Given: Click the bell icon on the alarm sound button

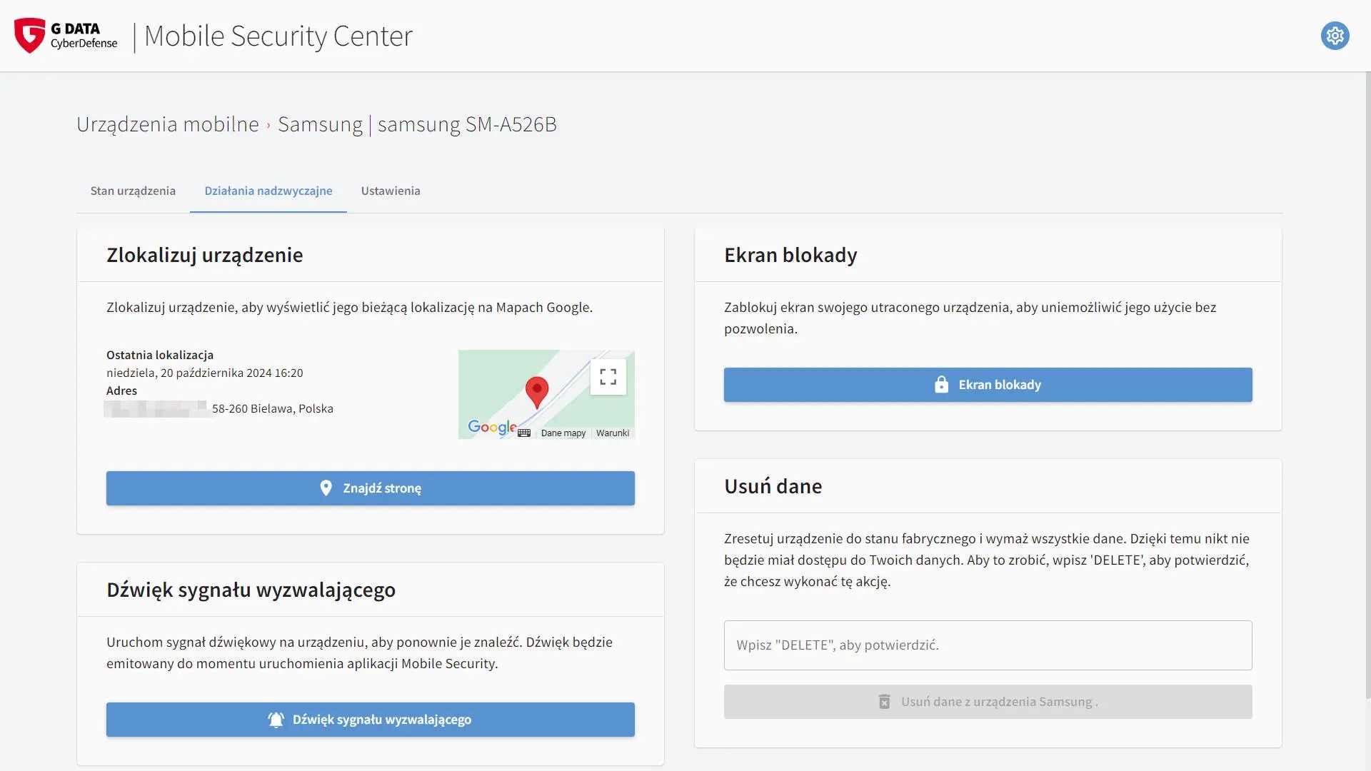Looking at the screenshot, I should click(x=276, y=720).
